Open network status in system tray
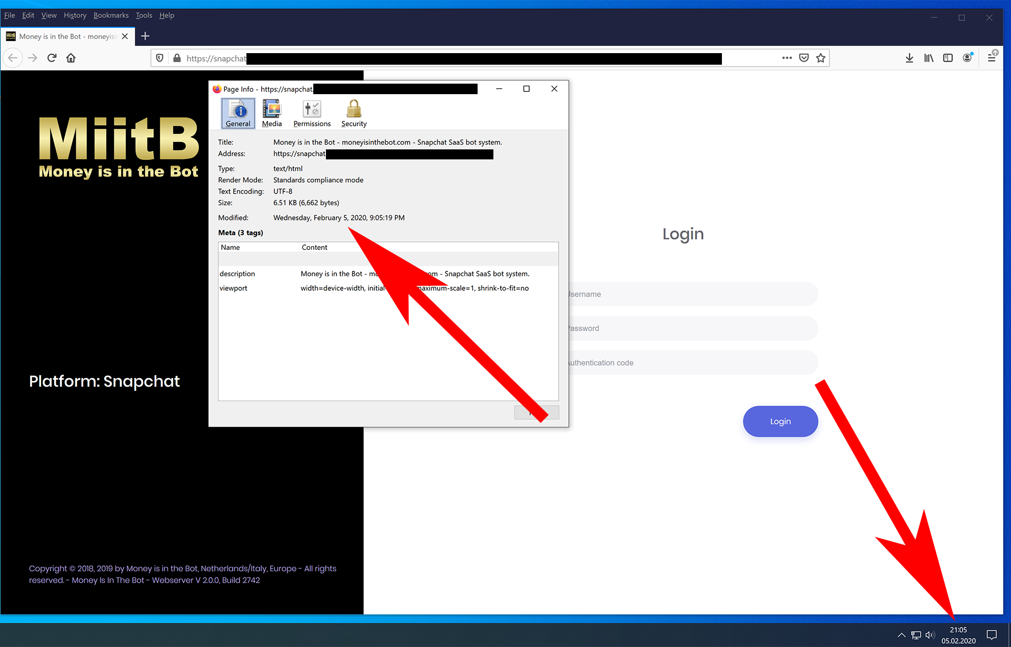Screen dimensions: 1011x647 [x=916, y=635]
